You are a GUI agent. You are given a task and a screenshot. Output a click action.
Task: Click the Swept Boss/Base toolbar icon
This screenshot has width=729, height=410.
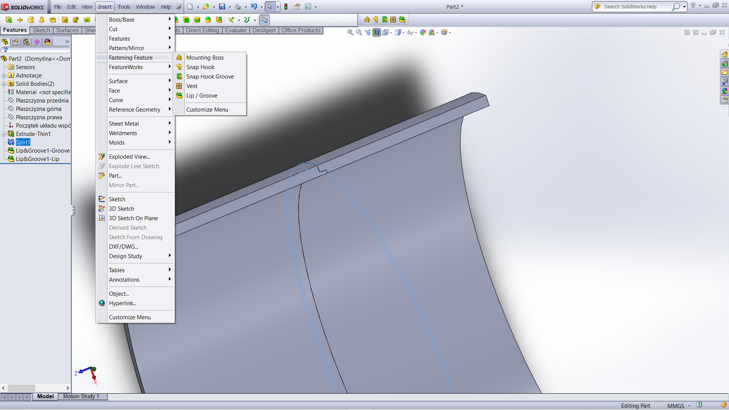click(31, 20)
